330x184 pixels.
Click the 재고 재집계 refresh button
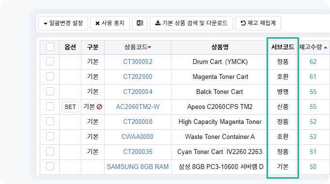[x=258, y=23]
